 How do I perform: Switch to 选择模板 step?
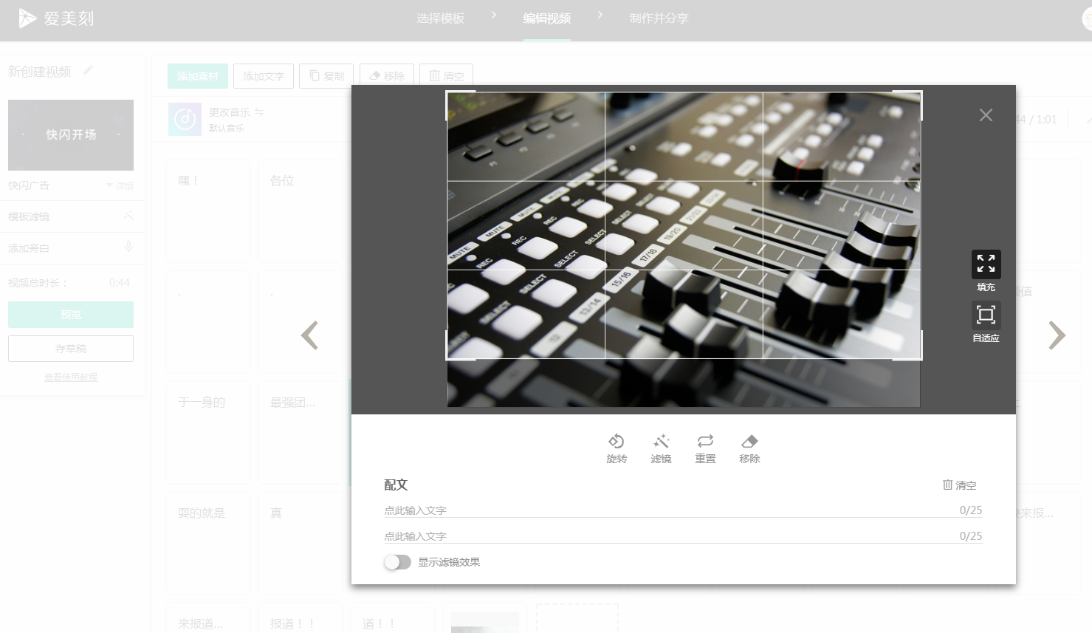(440, 18)
